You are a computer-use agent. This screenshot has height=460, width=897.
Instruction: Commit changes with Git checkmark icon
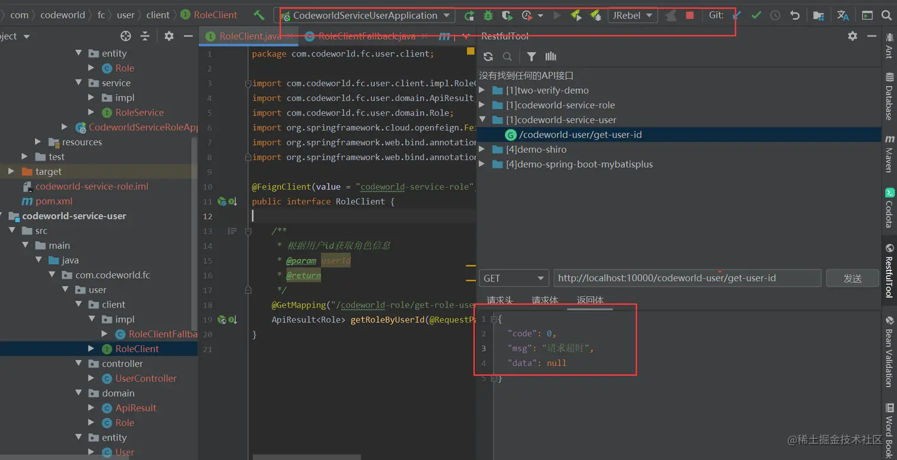(x=756, y=15)
